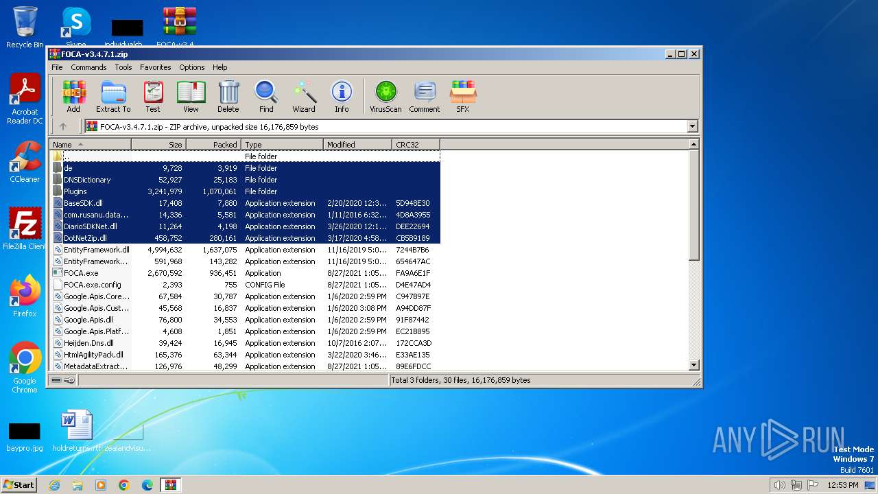Click the Start button
878x494 pixels.
click(x=19, y=485)
